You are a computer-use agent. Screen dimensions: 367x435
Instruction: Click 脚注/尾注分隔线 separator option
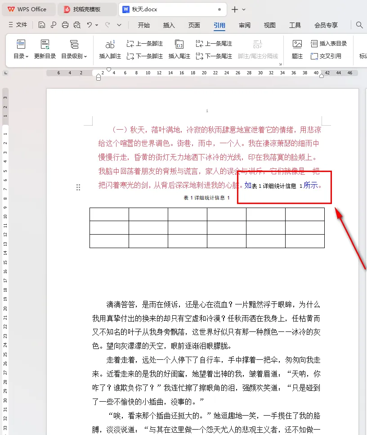[258, 50]
